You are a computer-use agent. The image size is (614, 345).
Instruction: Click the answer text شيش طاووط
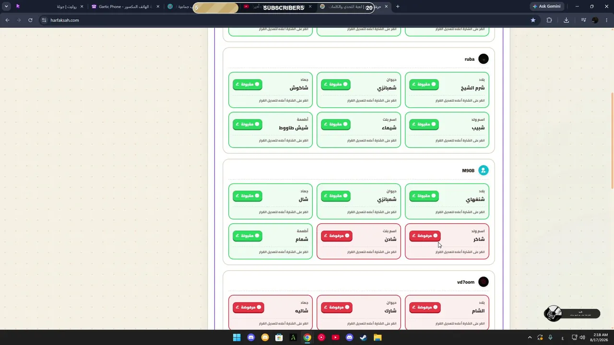[294, 128]
